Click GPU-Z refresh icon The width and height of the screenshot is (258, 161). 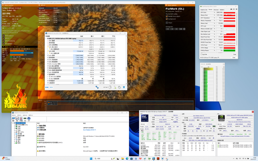click(234, 9)
